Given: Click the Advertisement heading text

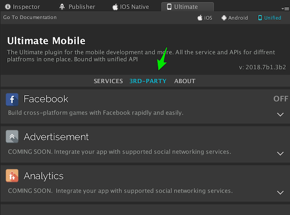Looking at the screenshot, I should (56, 137).
